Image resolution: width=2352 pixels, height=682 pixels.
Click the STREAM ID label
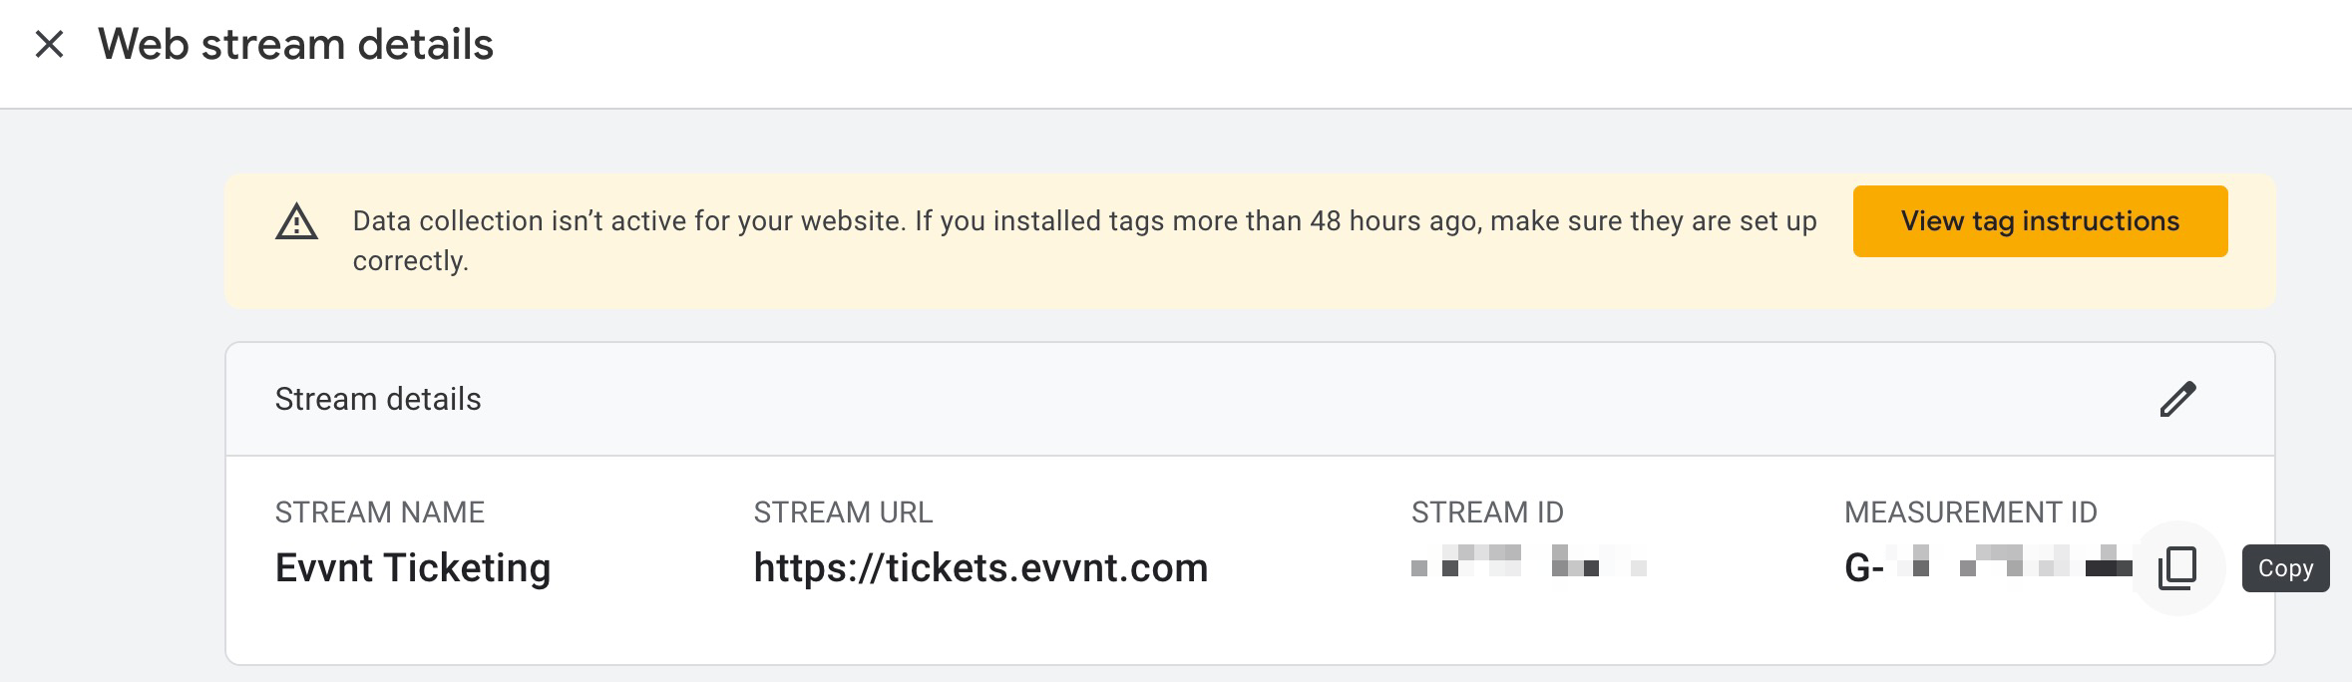click(1487, 512)
